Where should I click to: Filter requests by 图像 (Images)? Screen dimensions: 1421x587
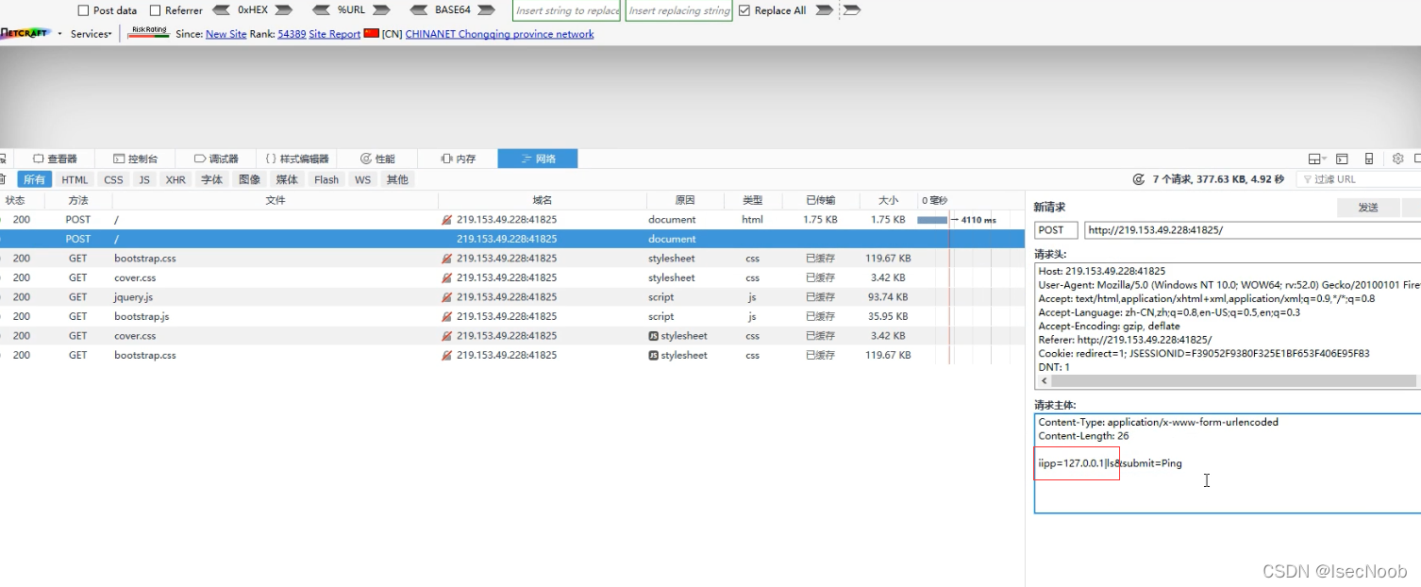[249, 179]
